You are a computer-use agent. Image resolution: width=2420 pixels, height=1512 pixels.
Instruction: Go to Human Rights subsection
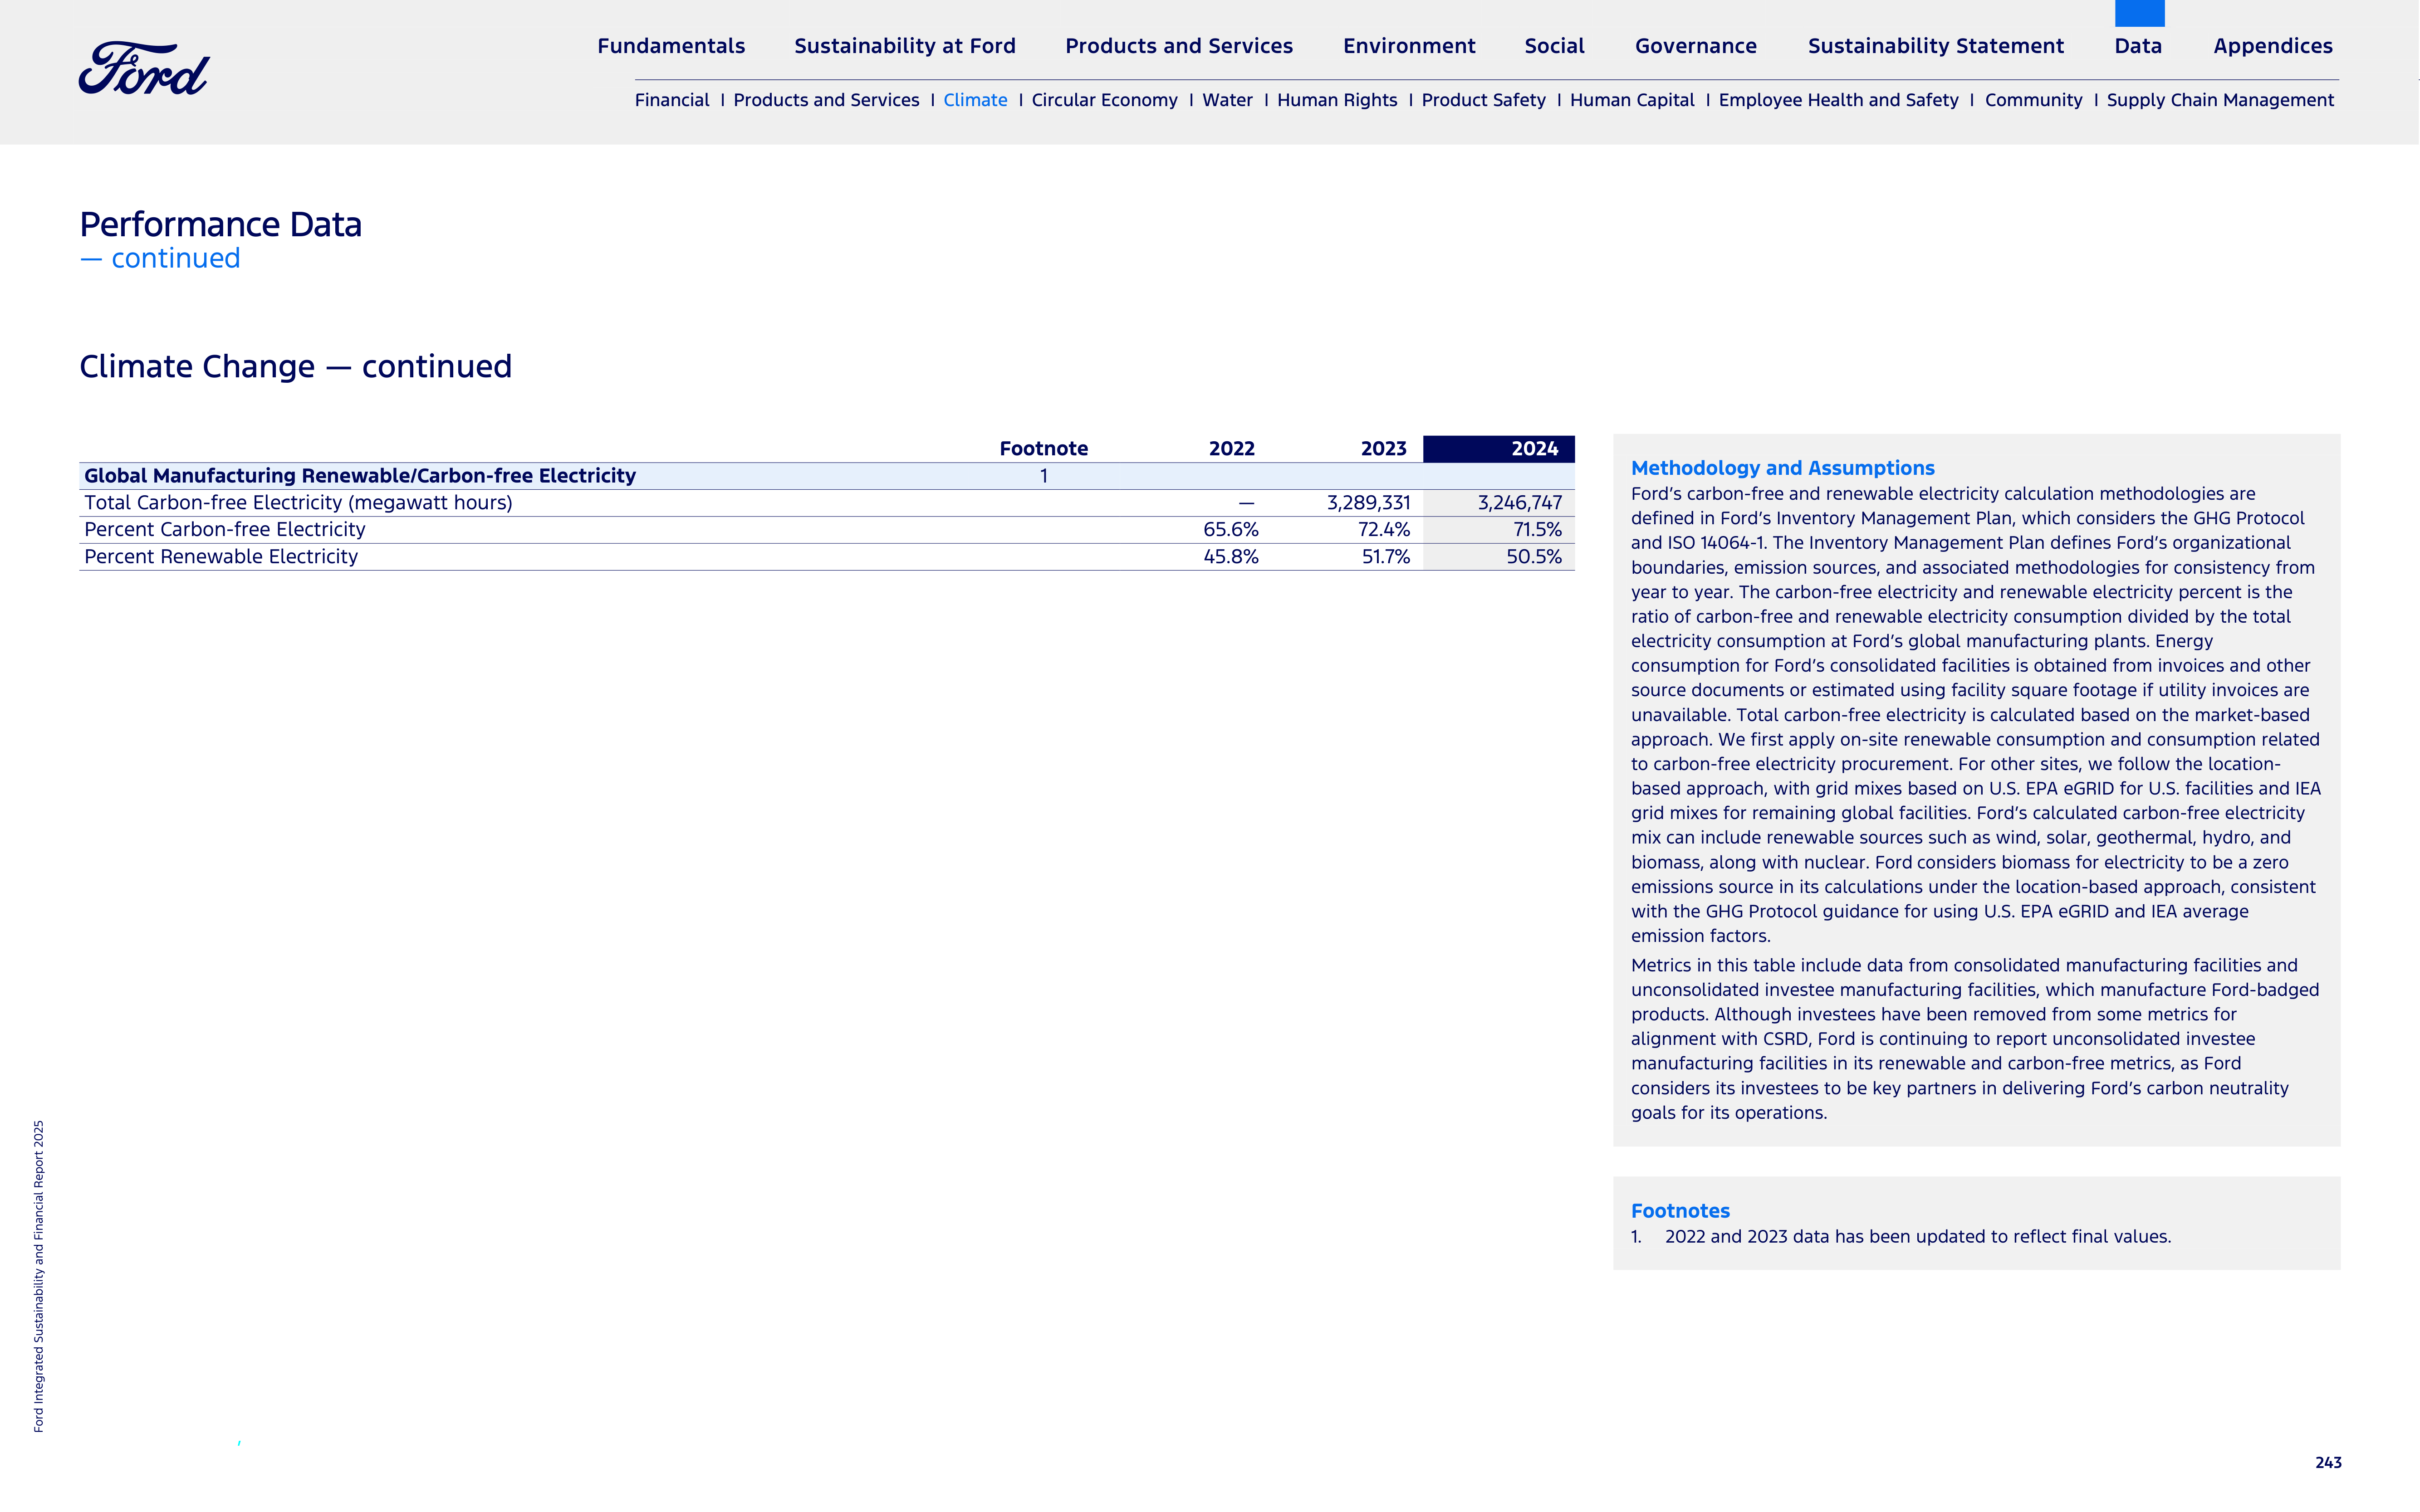(x=1337, y=100)
